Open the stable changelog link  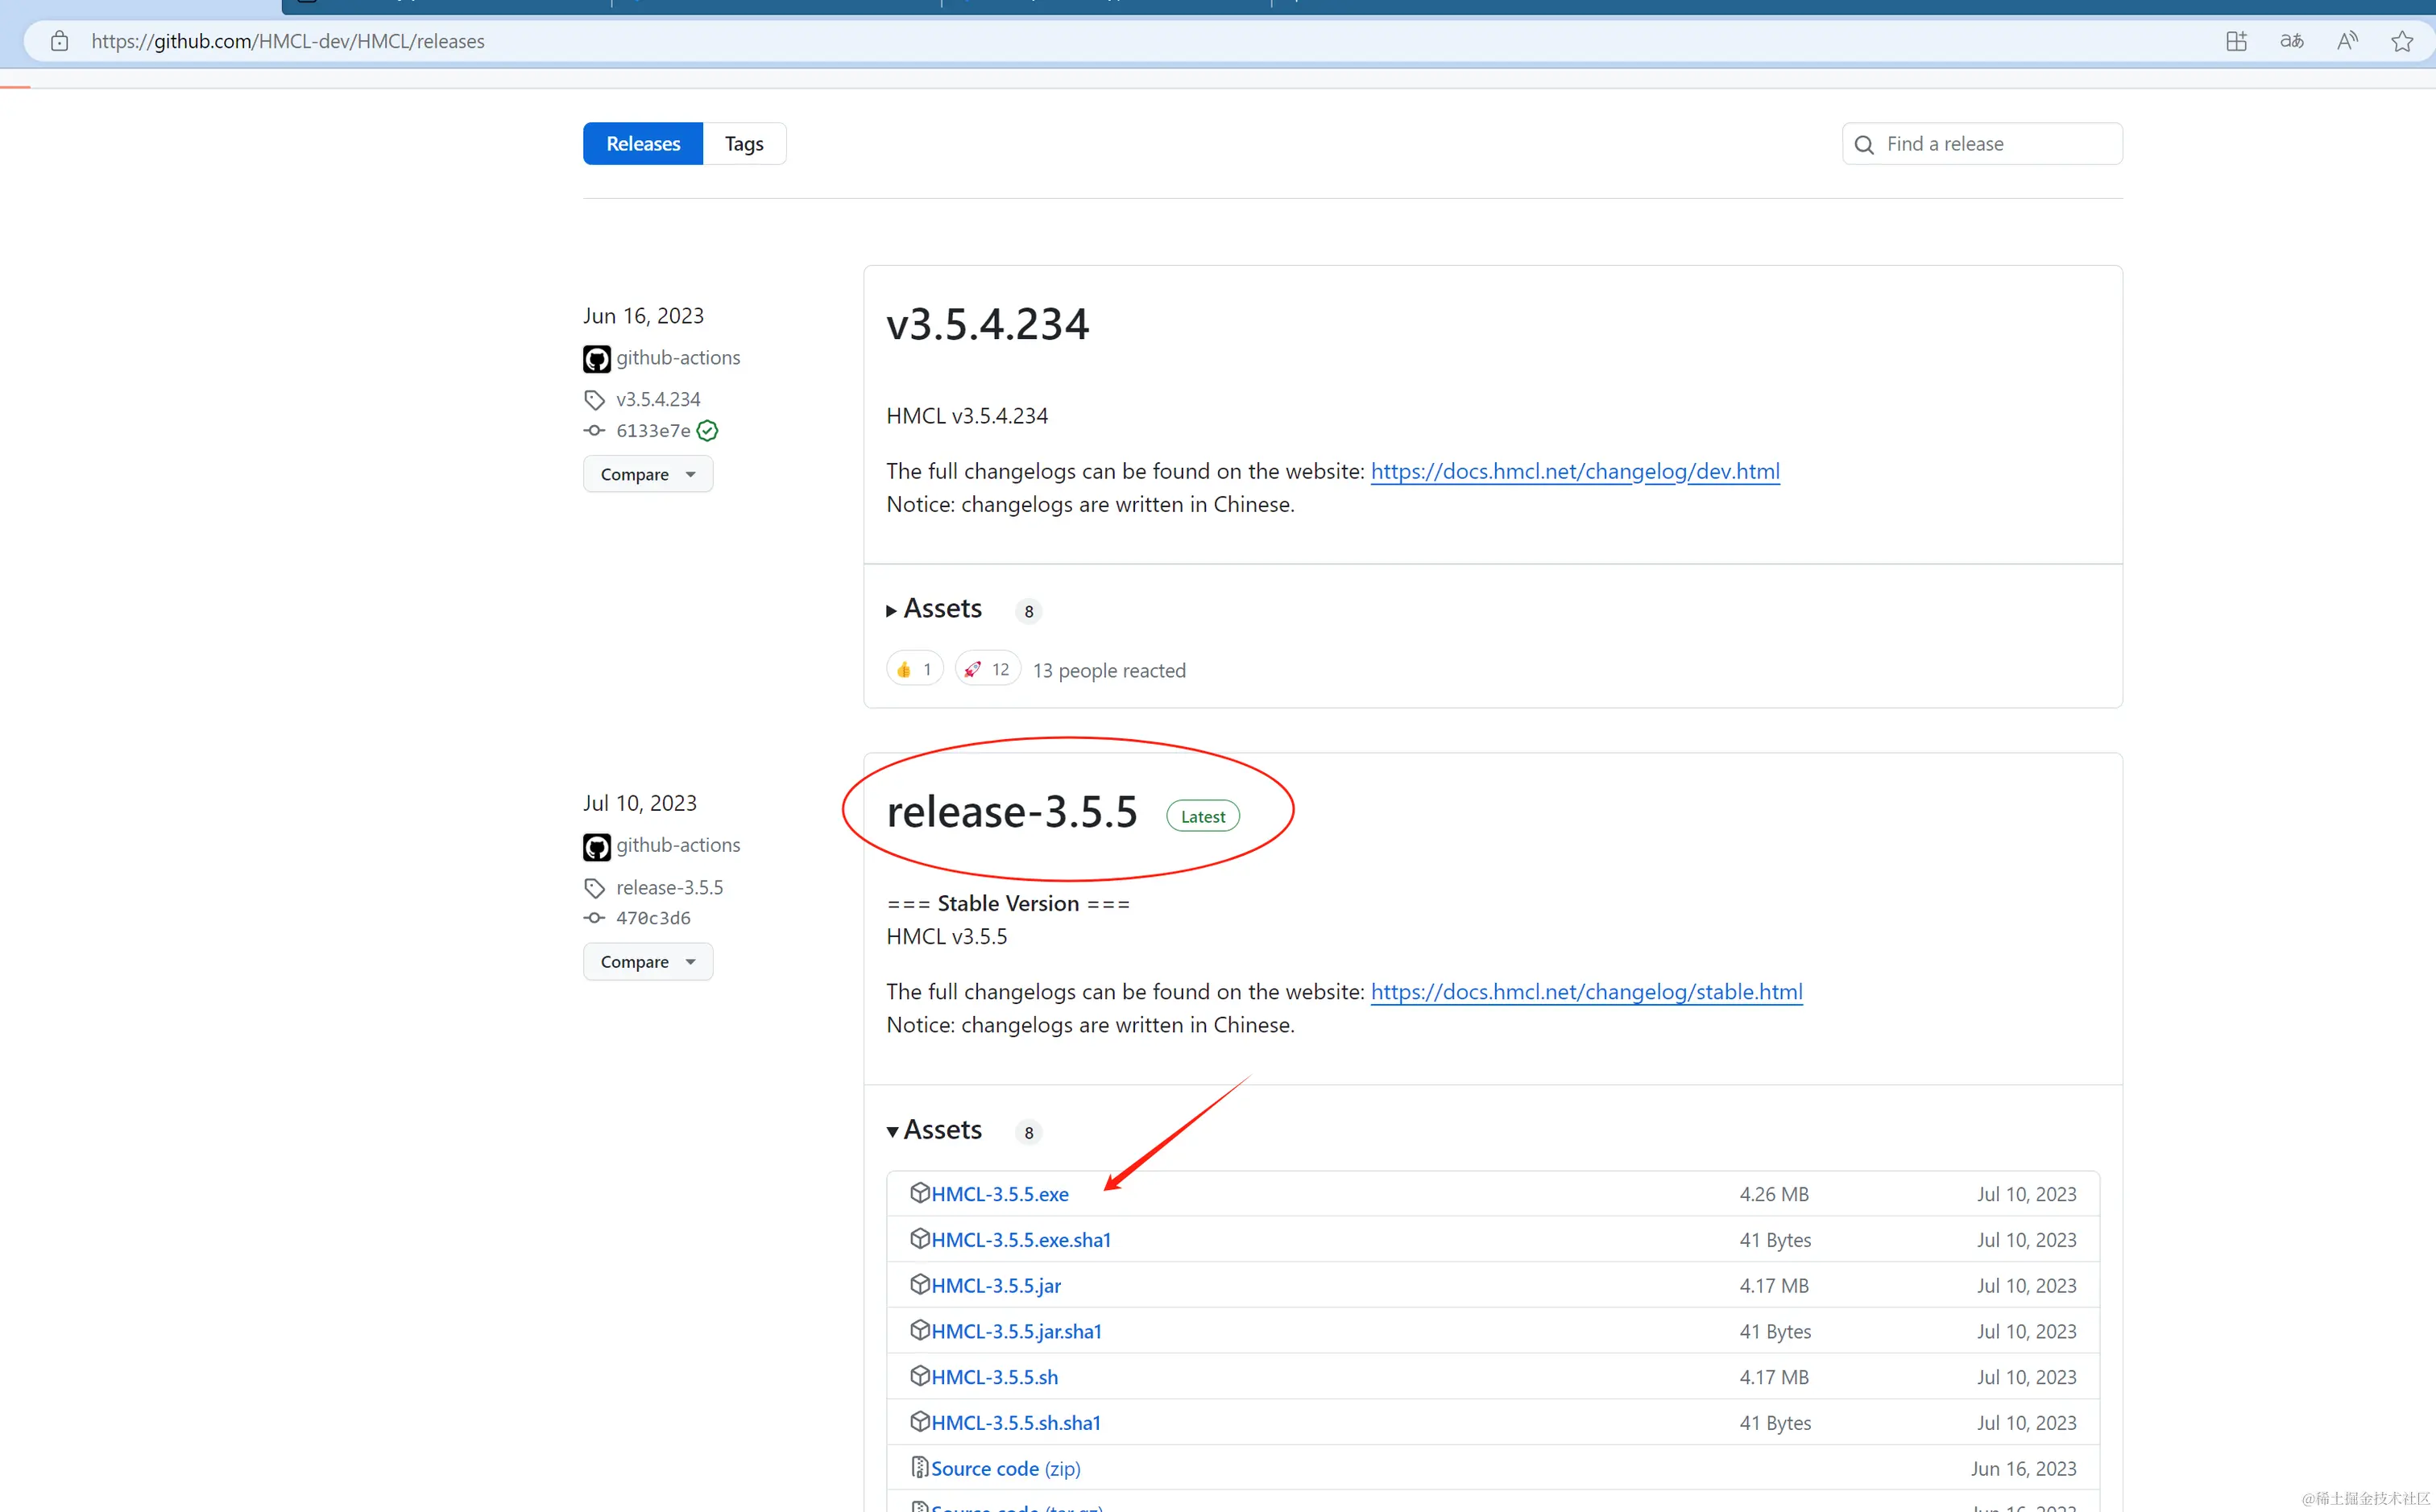point(1587,992)
